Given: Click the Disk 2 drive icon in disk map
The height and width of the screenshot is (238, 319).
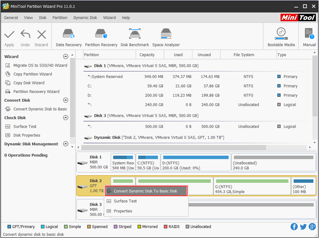Looking at the screenshot, I should [83, 187].
